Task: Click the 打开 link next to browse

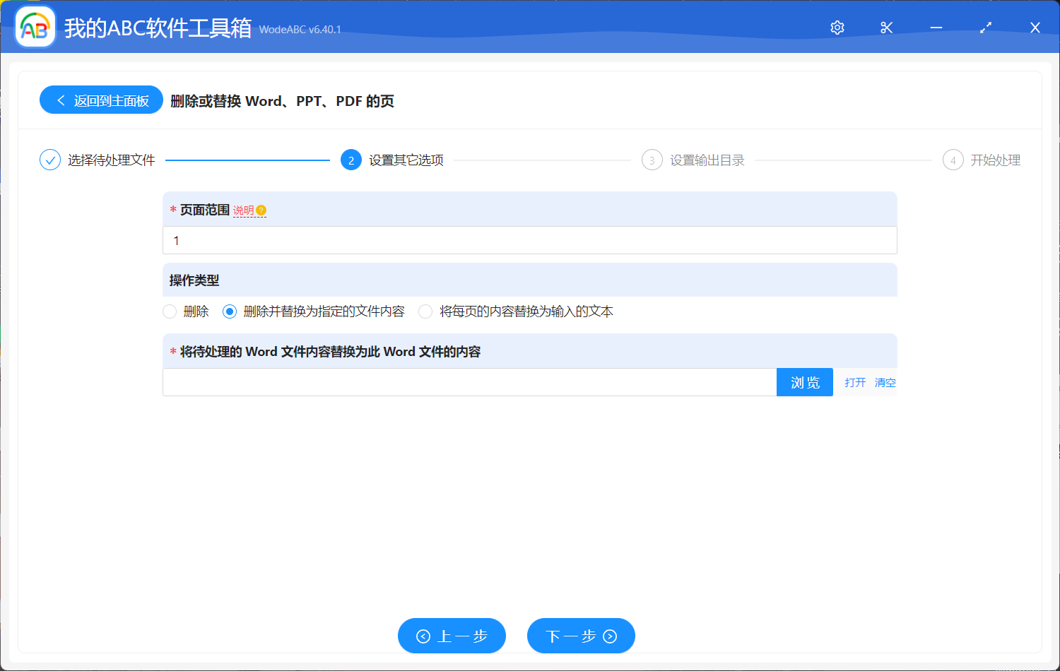Action: pyautogui.click(x=854, y=382)
